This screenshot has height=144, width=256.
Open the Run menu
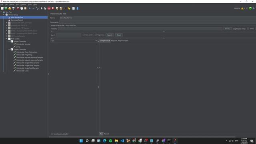(x=17, y=4)
